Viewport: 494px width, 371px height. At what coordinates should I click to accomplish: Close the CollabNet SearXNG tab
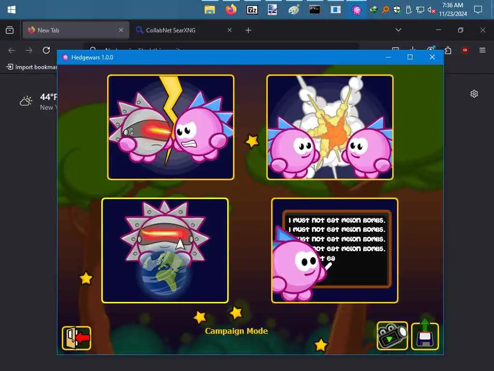point(230,30)
